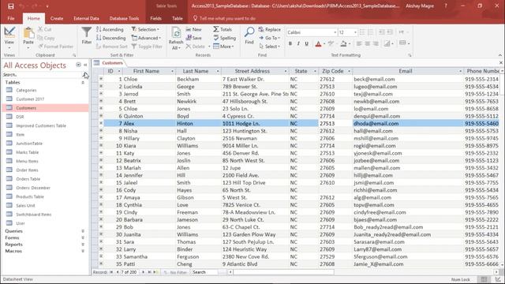Switch to the Table tab

coord(177,18)
